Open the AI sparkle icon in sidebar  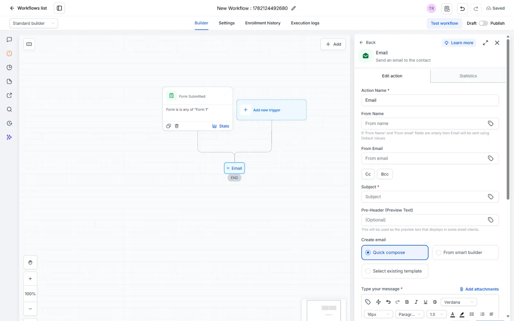(9, 137)
